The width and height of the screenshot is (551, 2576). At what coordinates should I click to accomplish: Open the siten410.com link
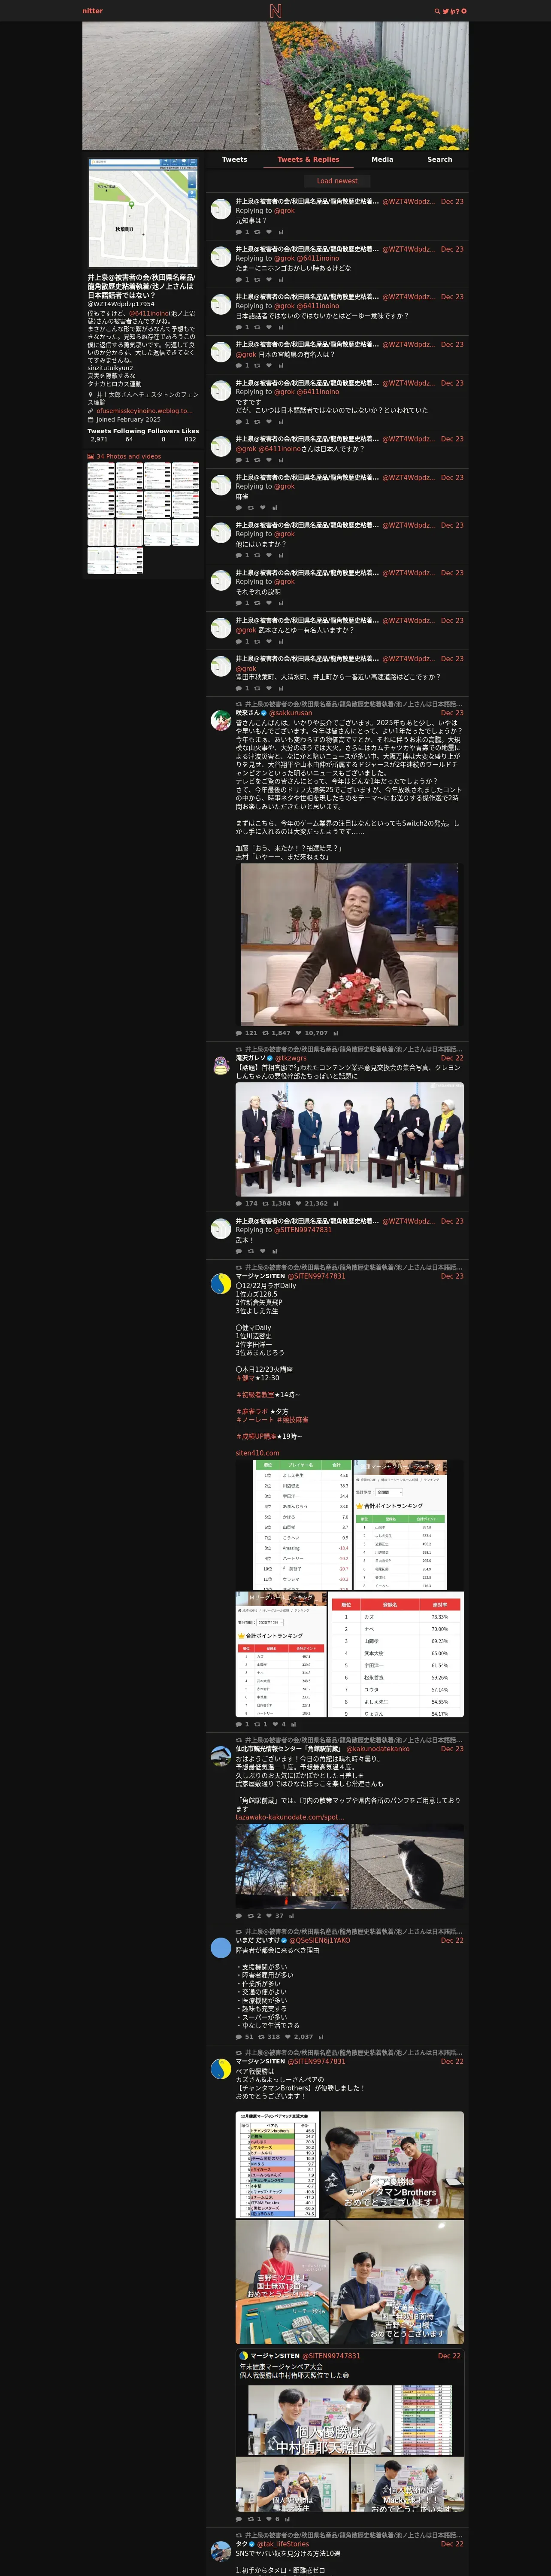[257, 1453]
